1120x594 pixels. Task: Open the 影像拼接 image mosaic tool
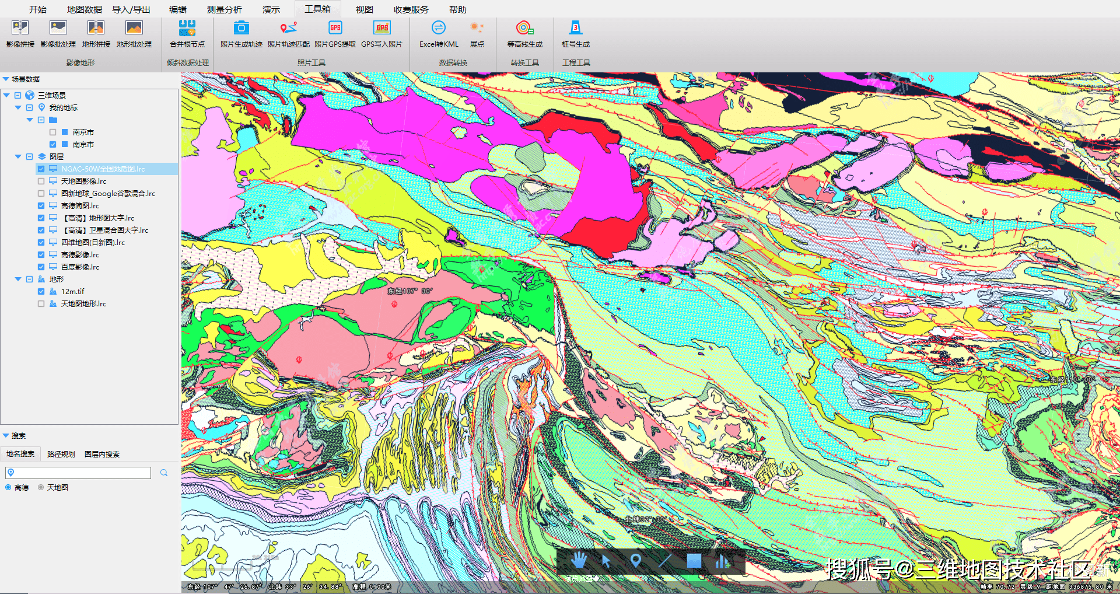pos(20,34)
